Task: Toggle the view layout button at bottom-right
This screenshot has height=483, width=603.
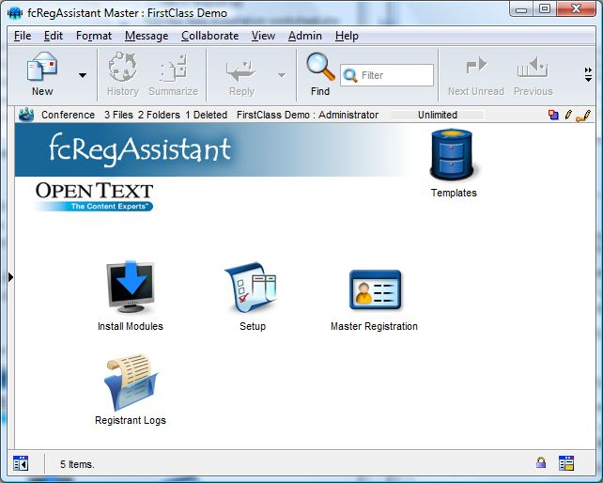Action: [565, 463]
